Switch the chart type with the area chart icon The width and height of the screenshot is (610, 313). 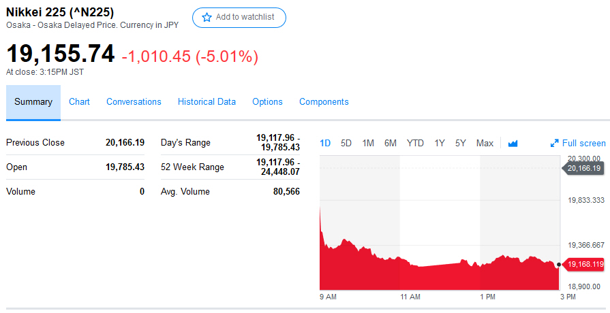click(x=513, y=143)
